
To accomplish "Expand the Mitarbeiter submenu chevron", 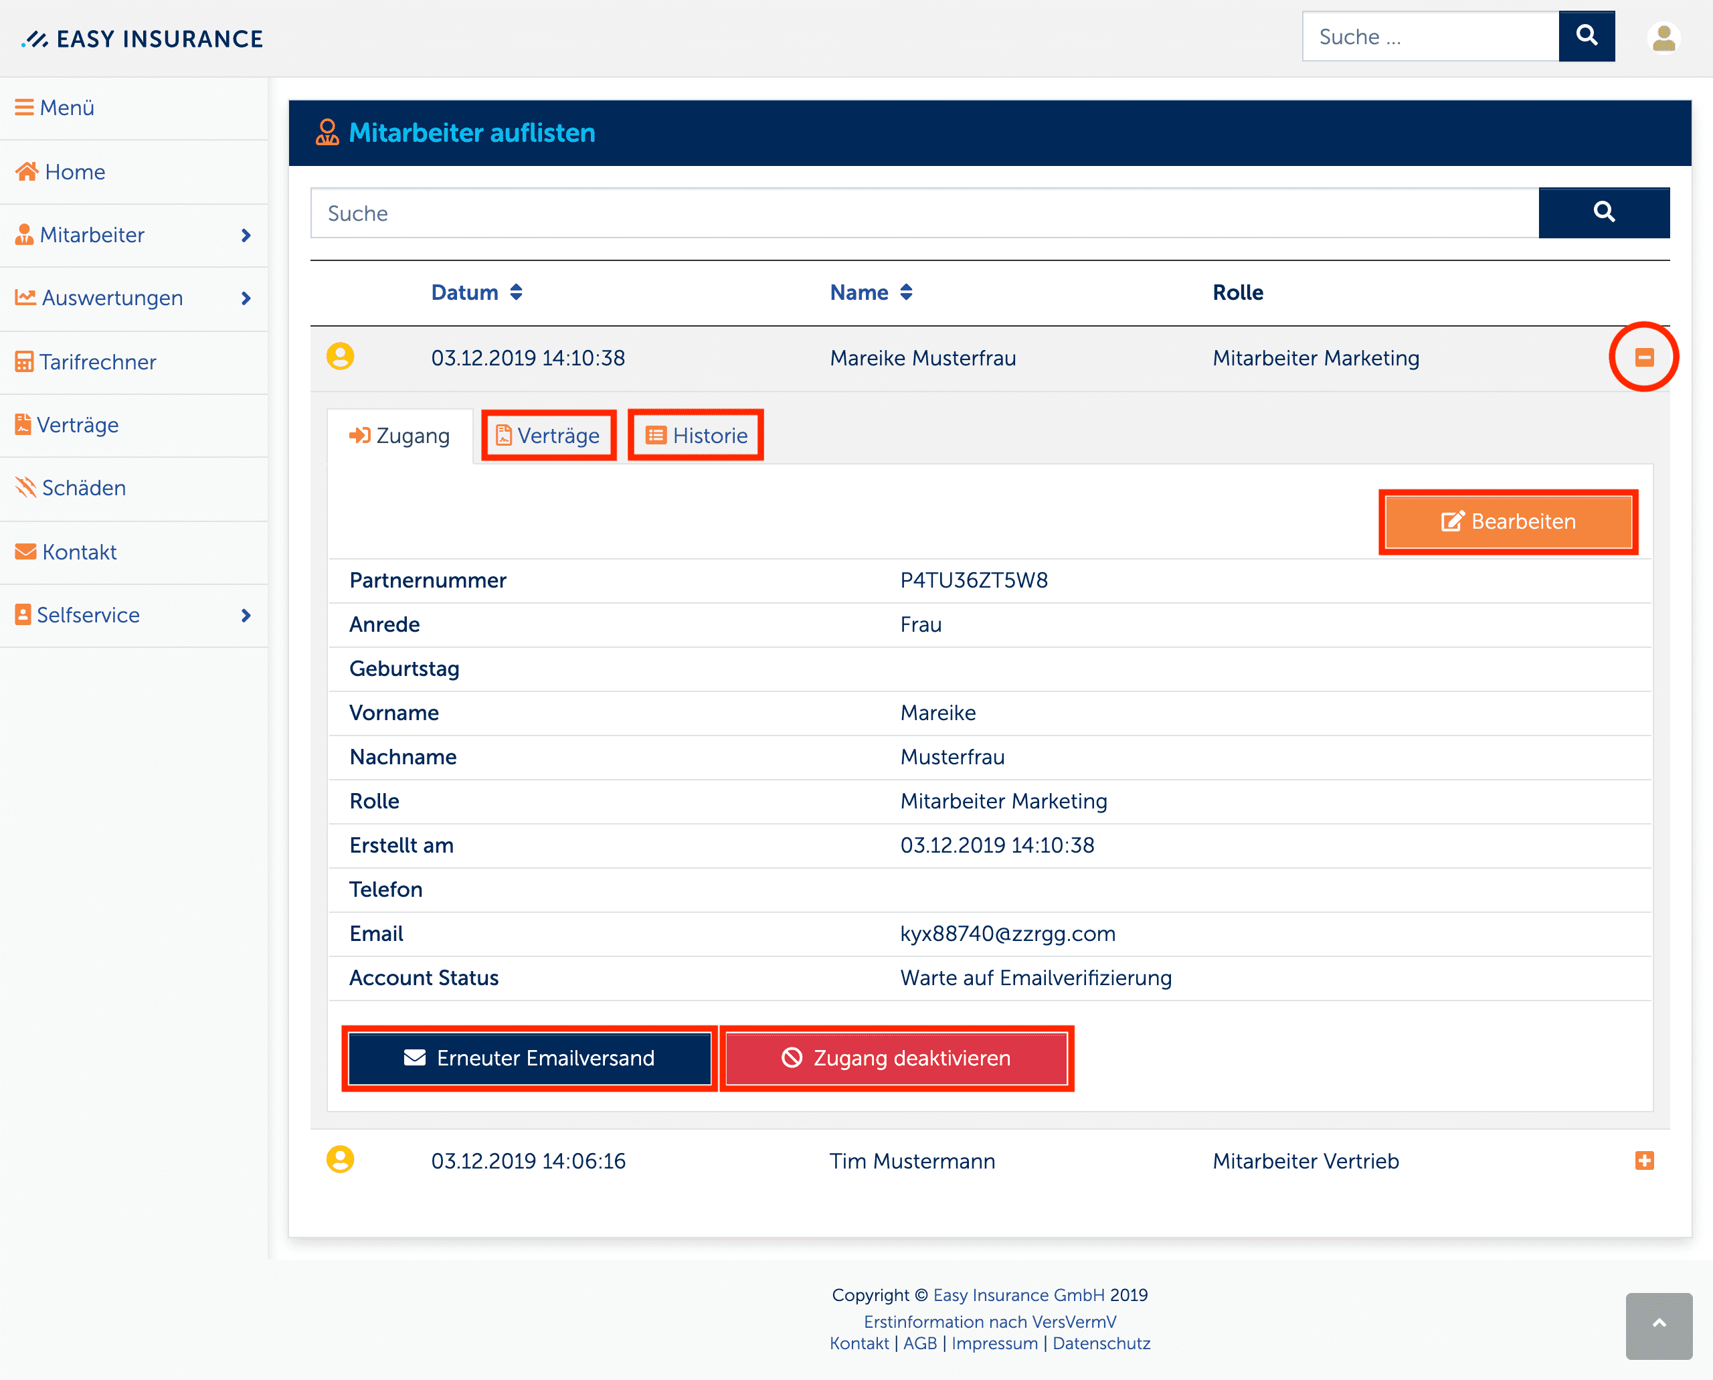I will [246, 236].
